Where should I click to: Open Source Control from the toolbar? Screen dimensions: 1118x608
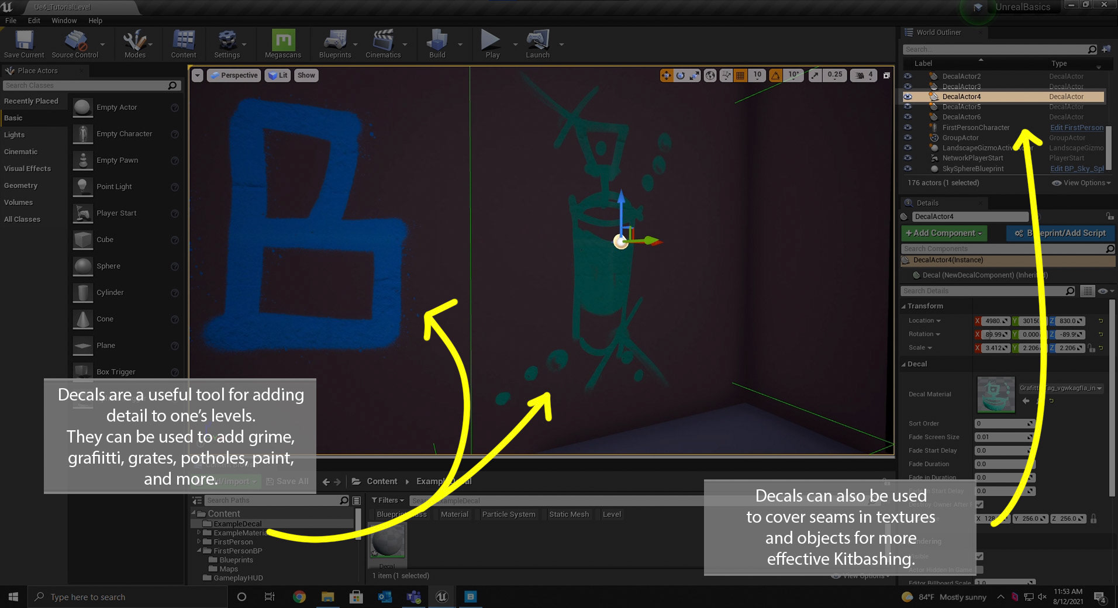75,44
